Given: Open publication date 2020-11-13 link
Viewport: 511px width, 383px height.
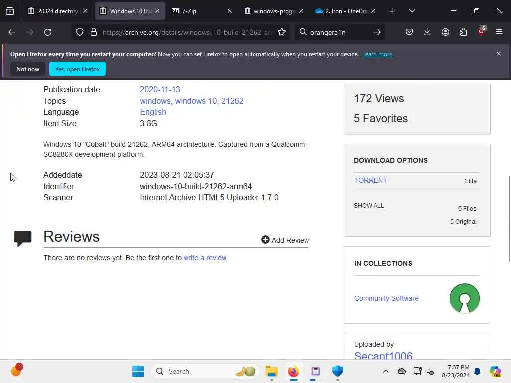Looking at the screenshot, I should [x=160, y=90].
